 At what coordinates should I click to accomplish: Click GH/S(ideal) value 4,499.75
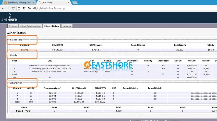(x=79, y=93)
